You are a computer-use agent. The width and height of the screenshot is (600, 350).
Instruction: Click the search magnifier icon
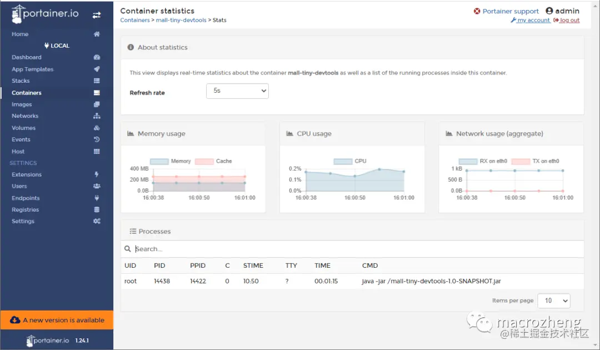click(127, 249)
